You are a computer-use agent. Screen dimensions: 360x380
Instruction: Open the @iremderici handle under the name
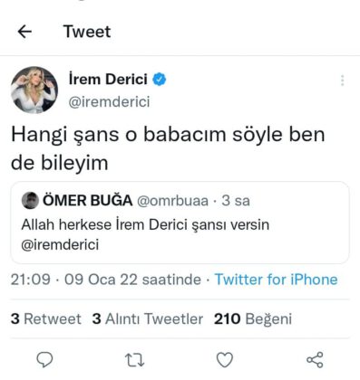tap(109, 101)
